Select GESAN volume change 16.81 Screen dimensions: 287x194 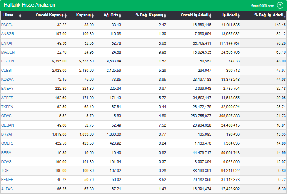281,125
